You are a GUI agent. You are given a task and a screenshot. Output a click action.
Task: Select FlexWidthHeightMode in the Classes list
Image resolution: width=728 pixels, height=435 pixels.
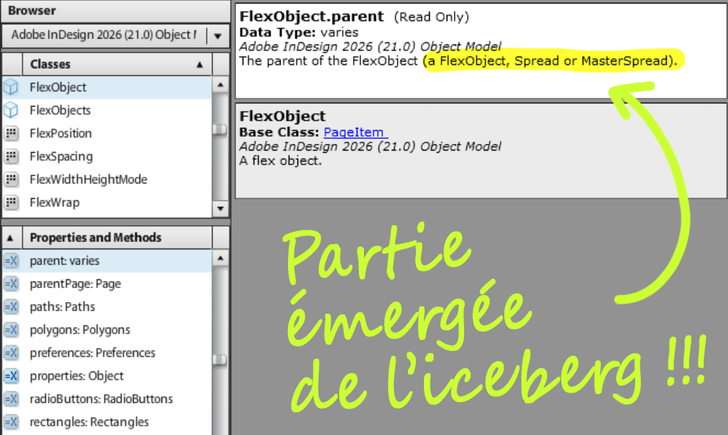tap(88, 179)
